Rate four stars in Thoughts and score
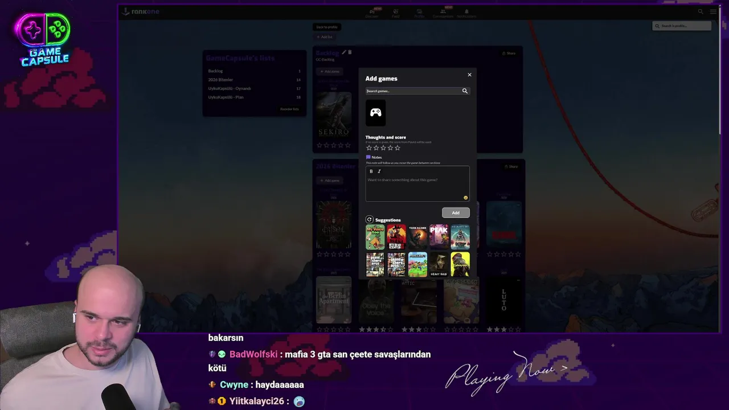The height and width of the screenshot is (410, 729). 390,147
